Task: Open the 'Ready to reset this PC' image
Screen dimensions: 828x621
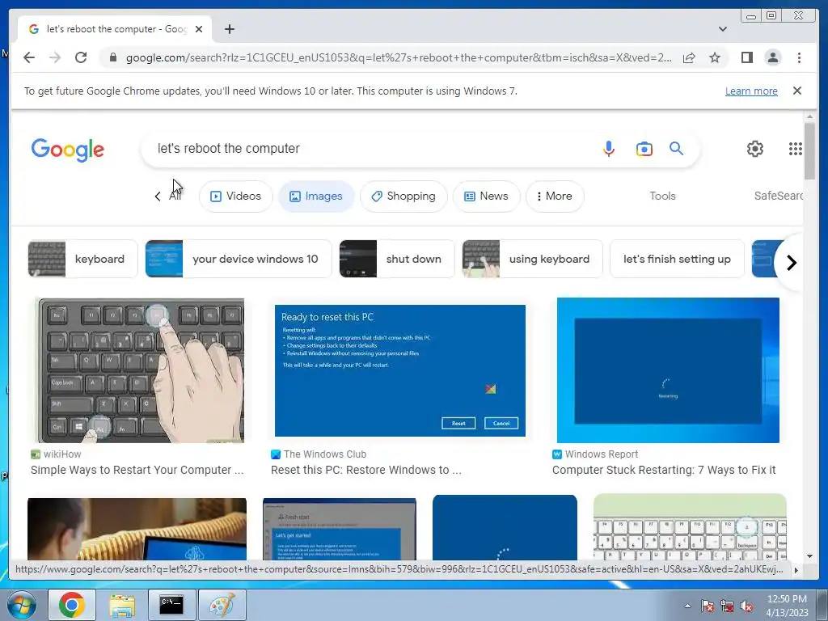Action: (399, 370)
